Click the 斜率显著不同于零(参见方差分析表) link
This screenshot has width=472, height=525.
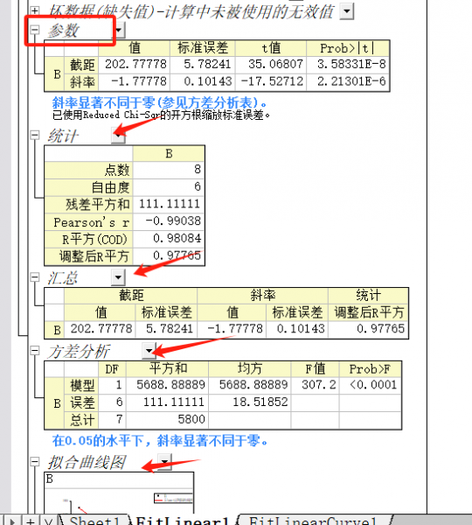tap(160, 102)
